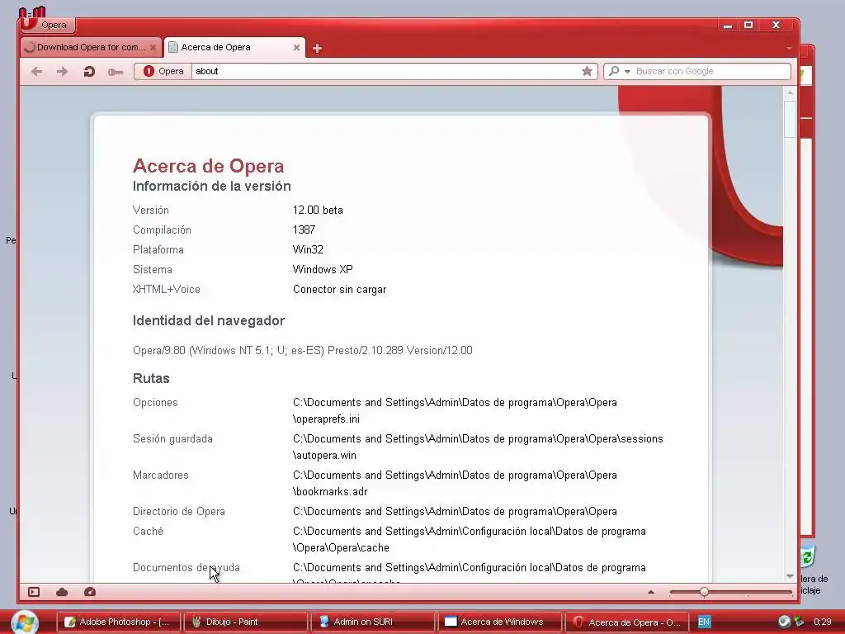Click the browser identity user agent string
The height and width of the screenshot is (634, 845).
[x=302, y=350]
